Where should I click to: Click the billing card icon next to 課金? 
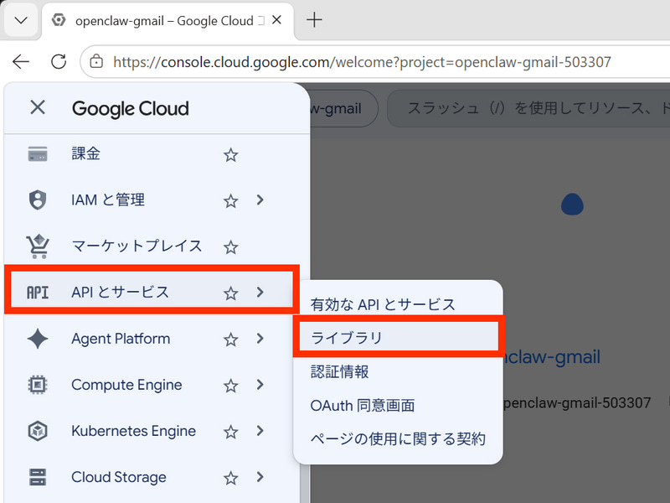[38, 154]
